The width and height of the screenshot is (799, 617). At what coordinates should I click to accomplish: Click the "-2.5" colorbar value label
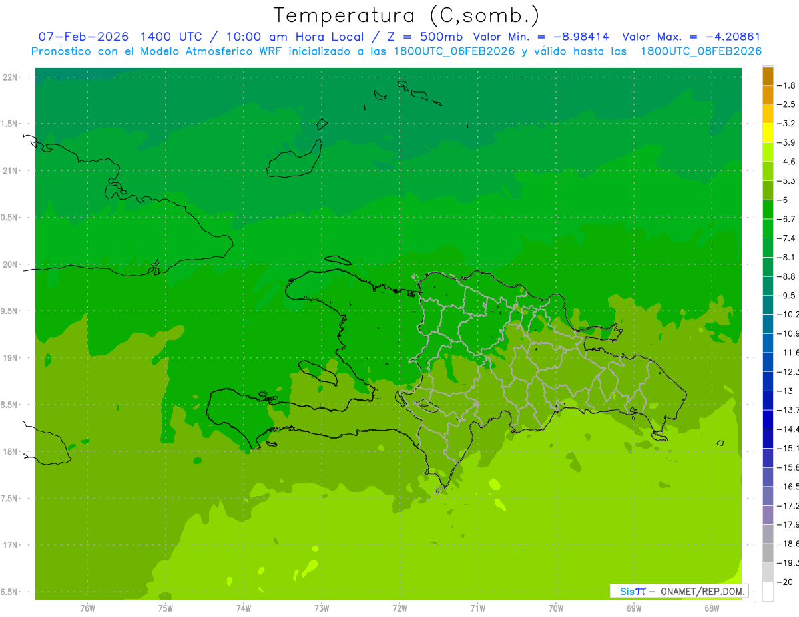[786, 104]
